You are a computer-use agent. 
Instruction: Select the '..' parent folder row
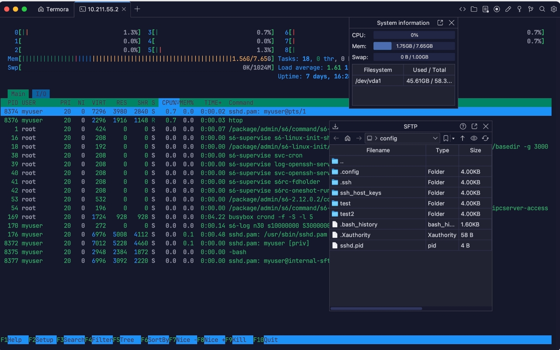tap(411, 161)
